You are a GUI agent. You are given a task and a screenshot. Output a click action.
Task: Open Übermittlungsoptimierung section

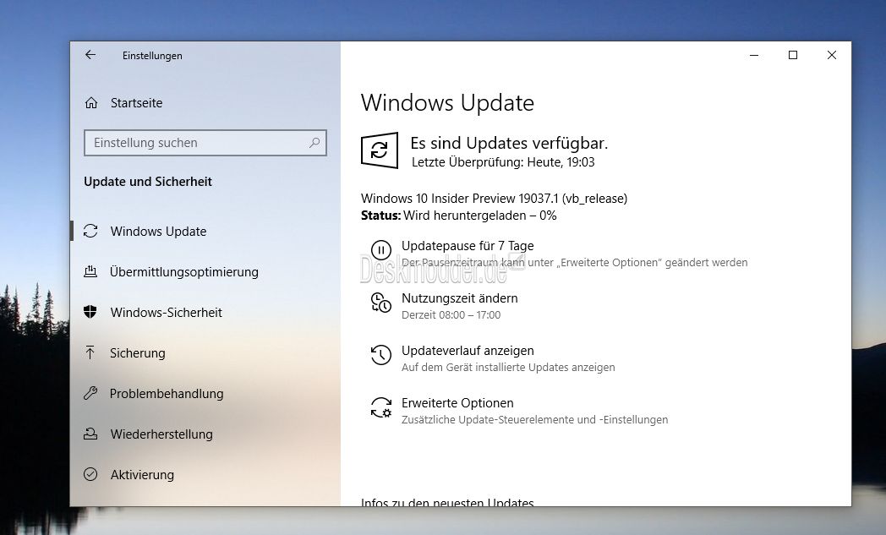[x=184, y=272]
